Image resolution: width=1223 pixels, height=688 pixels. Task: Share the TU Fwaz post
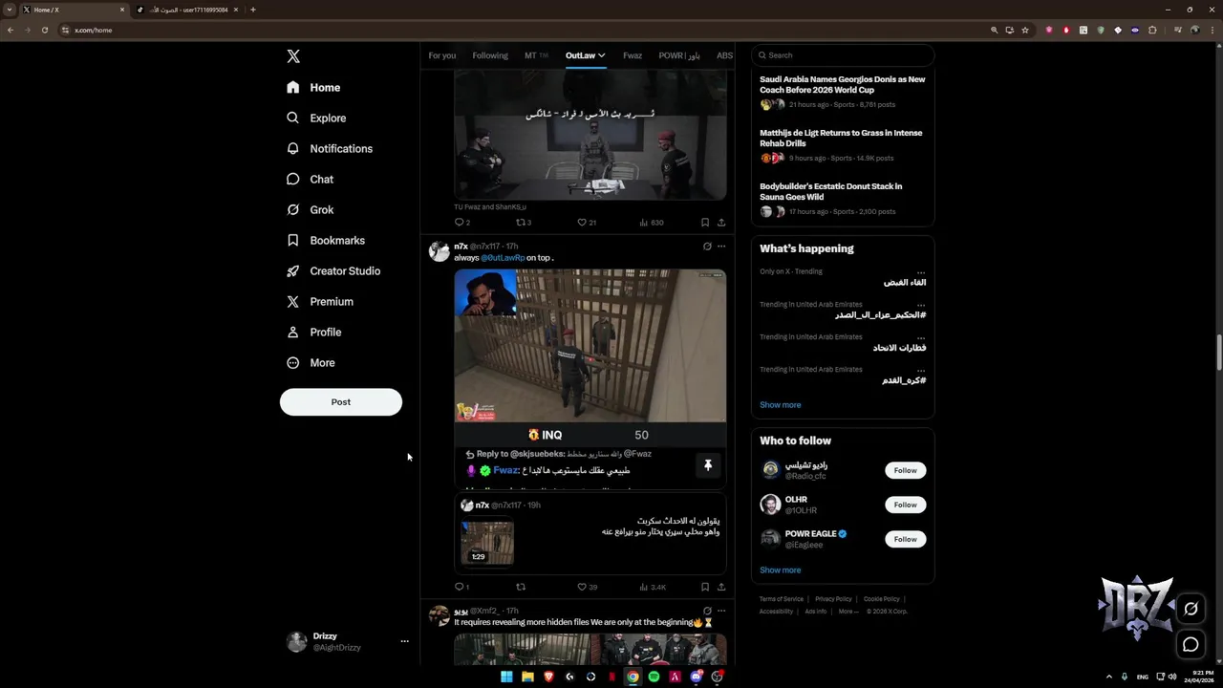[721, 222]
